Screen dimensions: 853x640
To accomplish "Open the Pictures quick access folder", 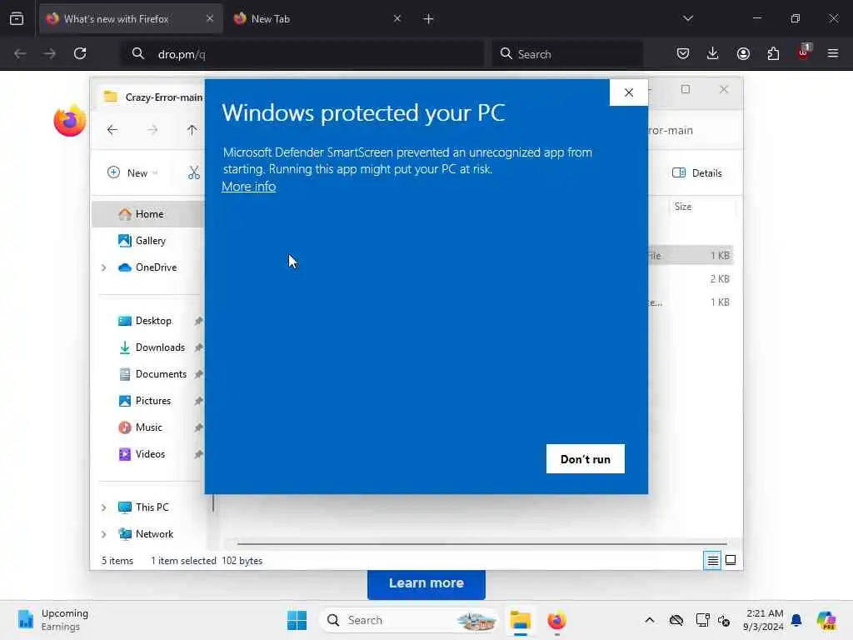I will (x=145, y=401).
